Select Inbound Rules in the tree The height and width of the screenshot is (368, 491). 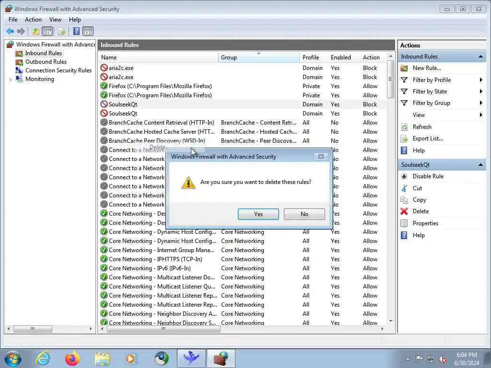coord(43,53)
